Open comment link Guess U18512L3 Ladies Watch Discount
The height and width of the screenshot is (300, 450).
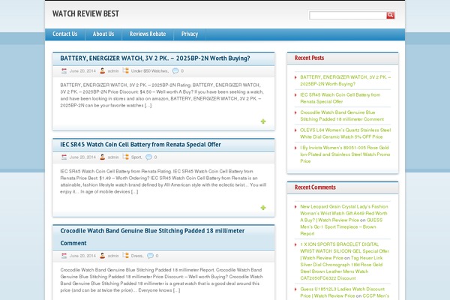click(343, 292)
